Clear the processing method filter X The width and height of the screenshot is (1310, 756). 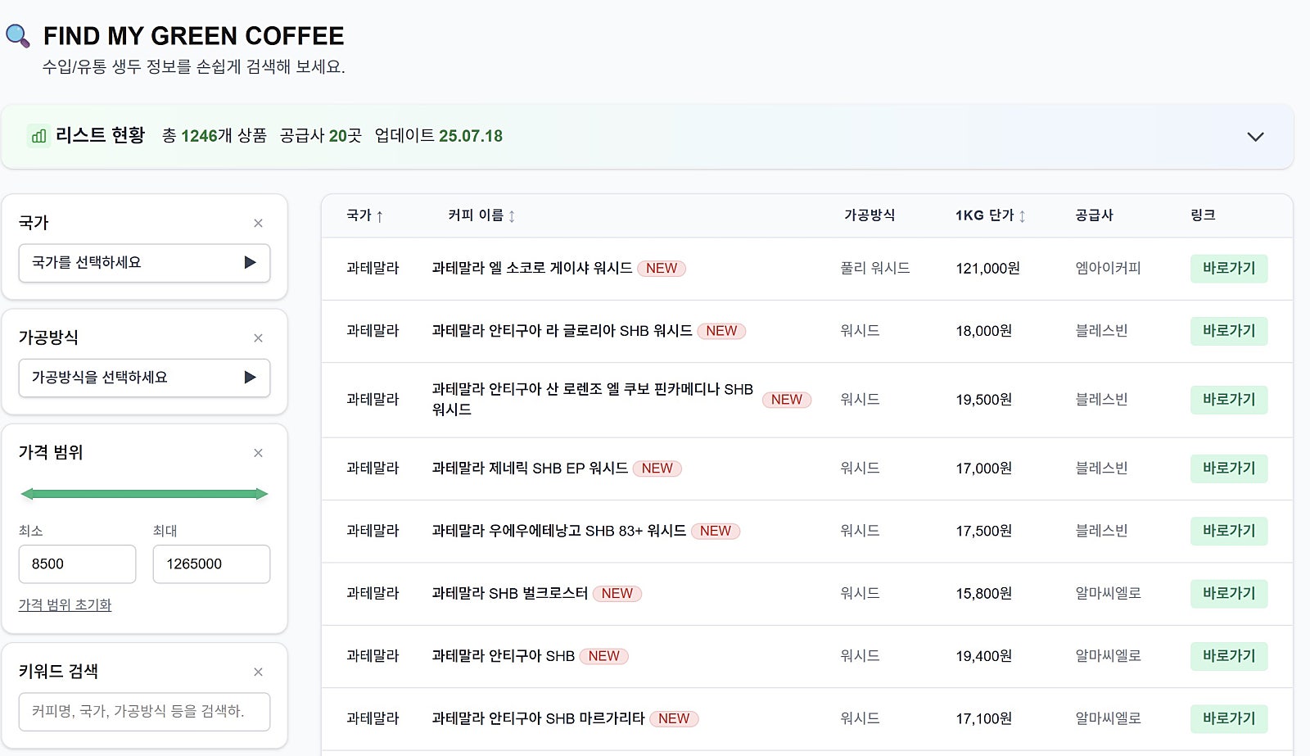pyautogui.click(x=258, y=337)
